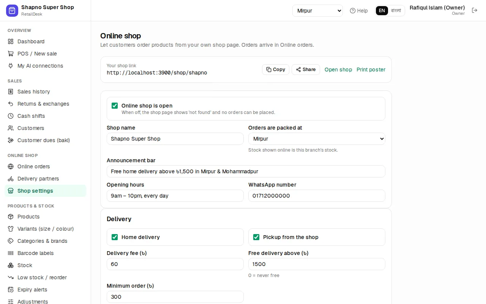Click the Categories & brands tag icon
Image resolution: width=486 pixels, height=304 pixels.
11,241
